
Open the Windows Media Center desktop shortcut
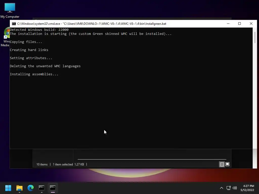5,37
